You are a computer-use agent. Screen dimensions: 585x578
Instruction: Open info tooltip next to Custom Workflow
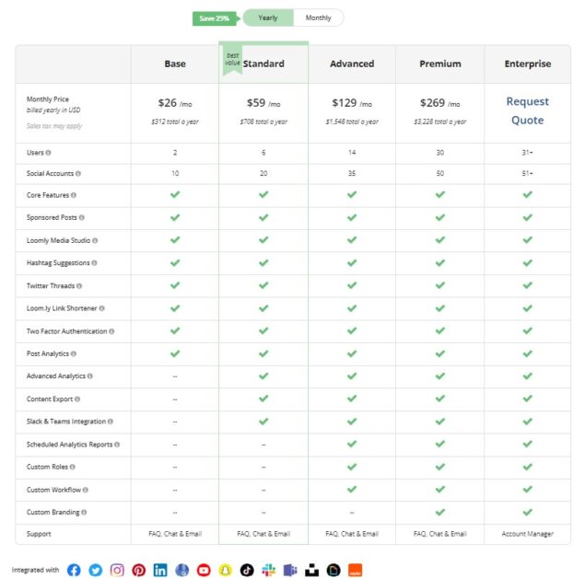pyautogui.click(x=86, y=491)
